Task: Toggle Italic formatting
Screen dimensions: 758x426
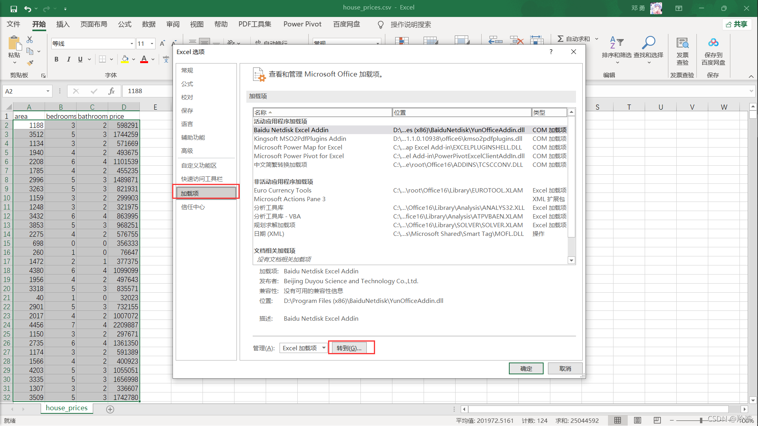Action: click(x=69, y=59)
